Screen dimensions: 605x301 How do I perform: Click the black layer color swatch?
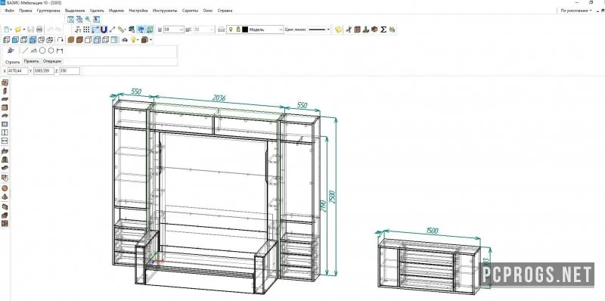point(245,29)
